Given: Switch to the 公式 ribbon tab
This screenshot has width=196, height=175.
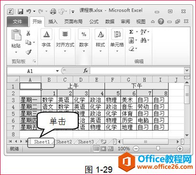Looking at the screenshot, I should pos(94,21).
